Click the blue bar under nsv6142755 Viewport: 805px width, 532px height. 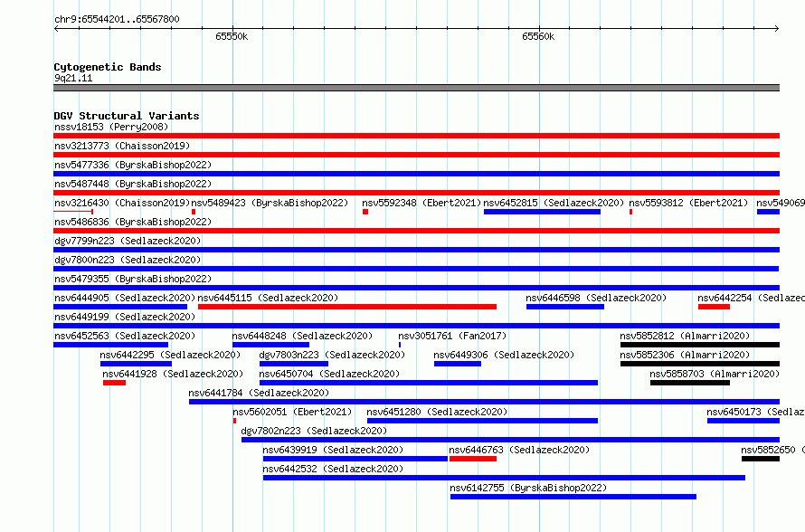573,497
